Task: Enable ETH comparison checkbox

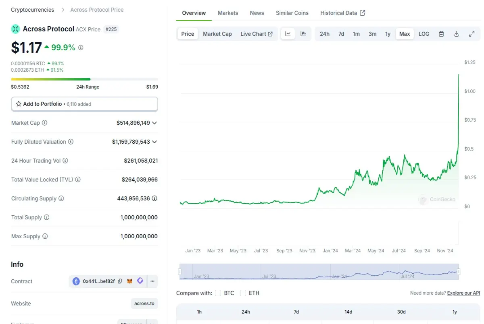Action: click(x=243, y=293)
